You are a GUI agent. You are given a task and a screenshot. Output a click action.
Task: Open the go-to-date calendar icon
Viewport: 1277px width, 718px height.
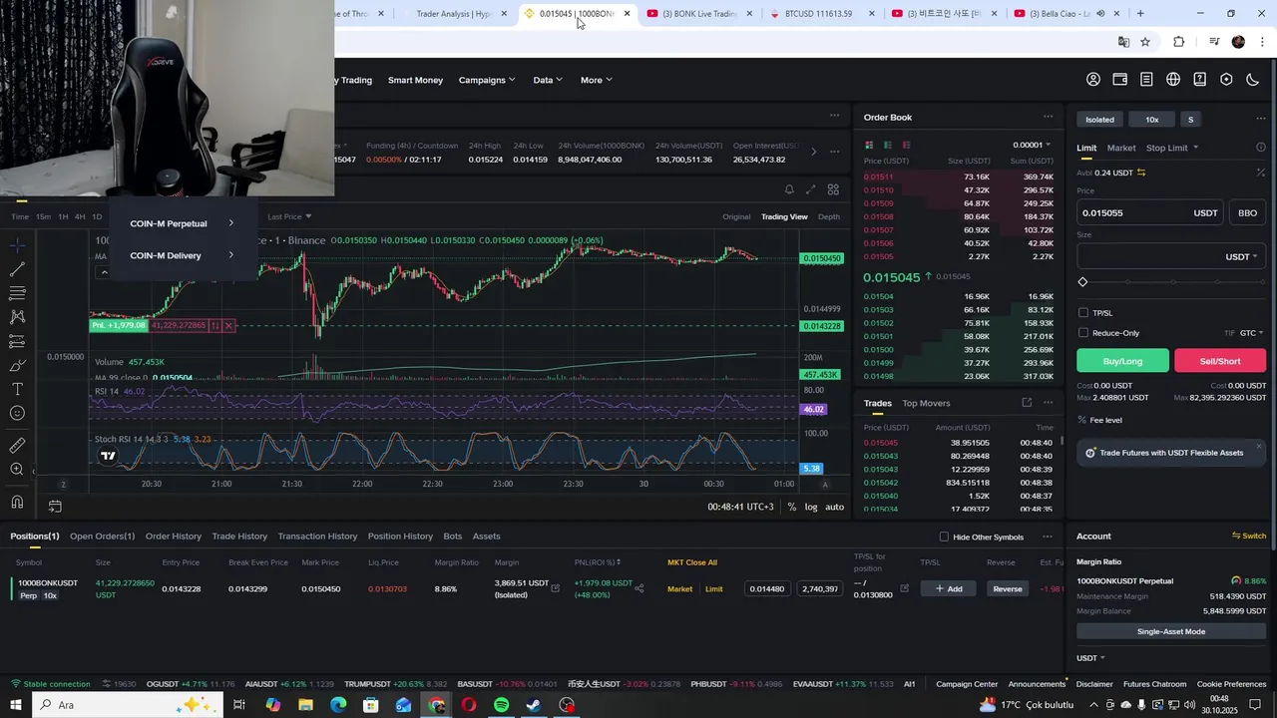tap(55, 507)
